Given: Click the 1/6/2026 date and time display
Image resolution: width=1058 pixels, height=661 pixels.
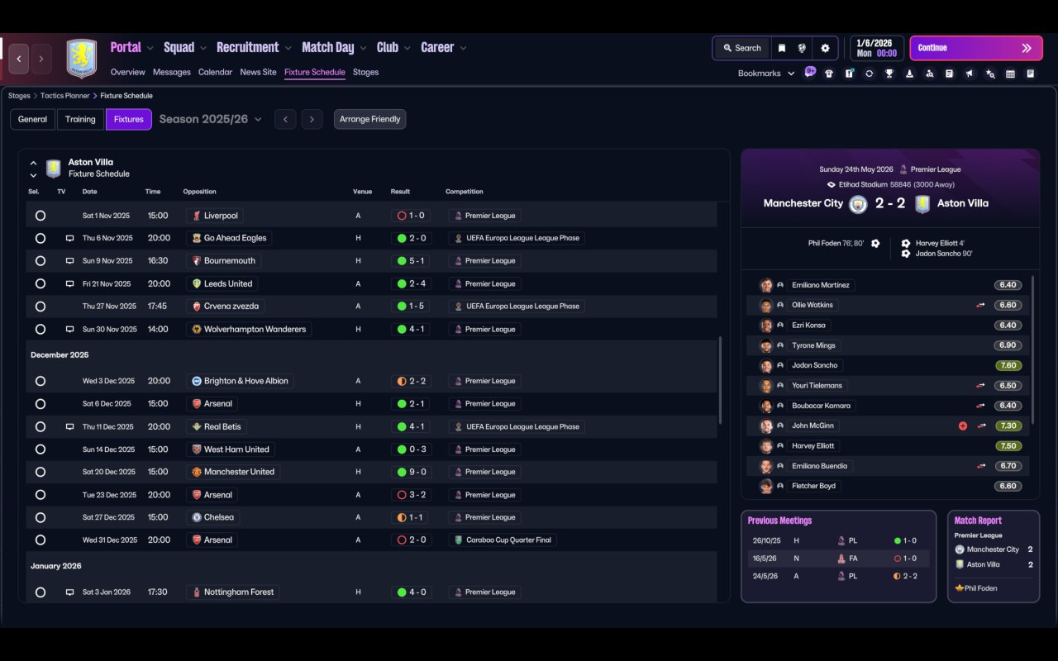Looking at the screenshot, I should tap(876, 48).
